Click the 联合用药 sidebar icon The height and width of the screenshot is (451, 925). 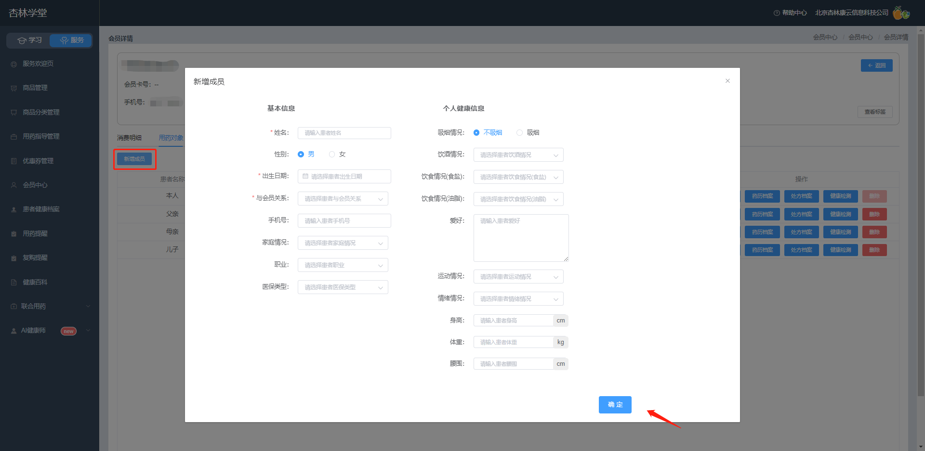tap(14, 307)
